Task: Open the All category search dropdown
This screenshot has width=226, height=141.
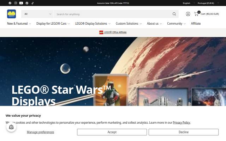Action: click(x=37, y=14)
